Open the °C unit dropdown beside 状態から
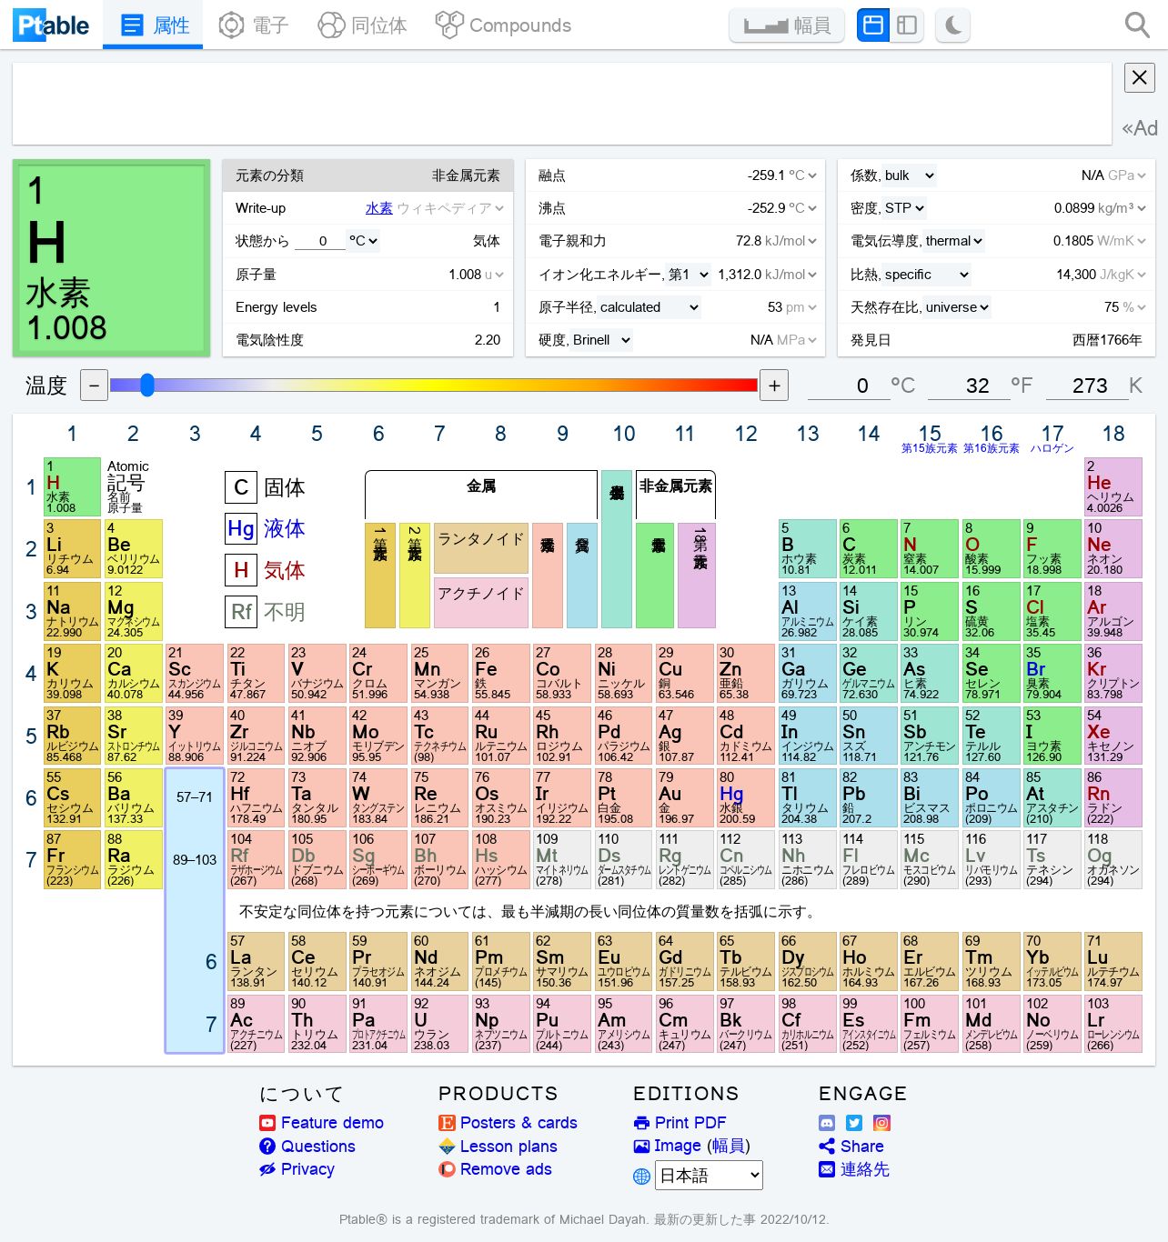 tap(363, 241)
